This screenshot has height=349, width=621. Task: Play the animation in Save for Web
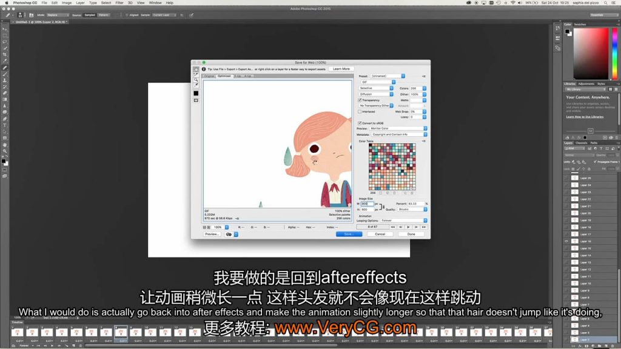tap(408, 227)
